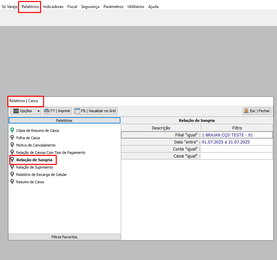Open the Opções dropdown menu

click(x=26, y=111)
